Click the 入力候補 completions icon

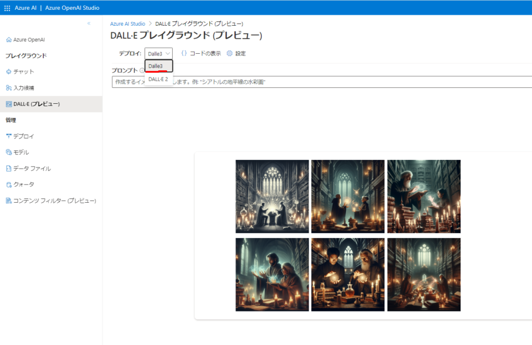pyautogui.click(x=9, y=87)
